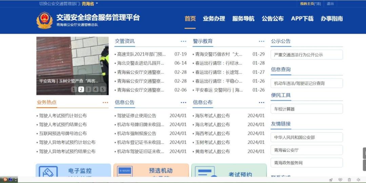Show carousel slide 2
This screenshot has height=183, width=366.
(x=81, y=89)
